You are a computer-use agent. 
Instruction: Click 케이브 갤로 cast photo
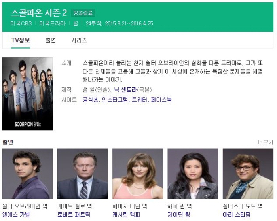[x=83, y=174]
